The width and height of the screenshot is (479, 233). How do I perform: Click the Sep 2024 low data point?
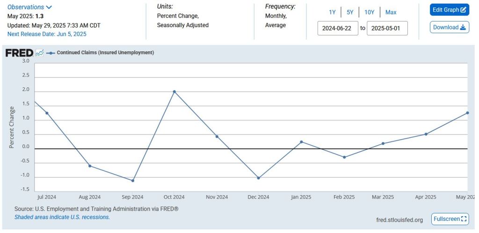(x=133, y=181)
